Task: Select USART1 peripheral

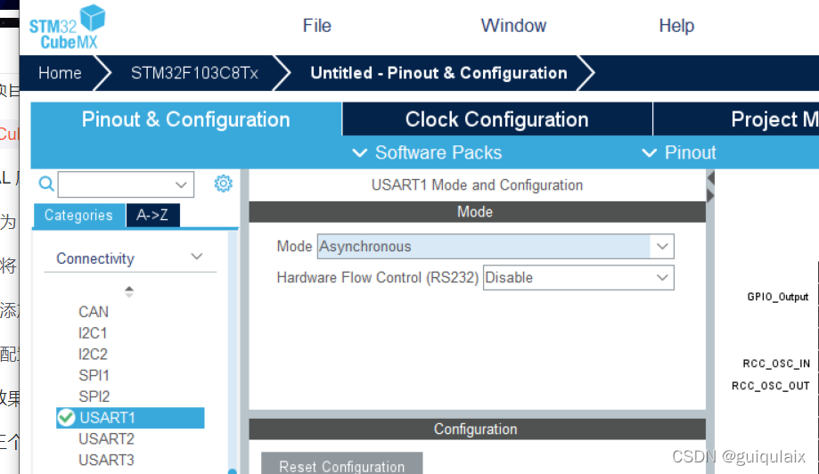Action: click(x=130, y=418)
